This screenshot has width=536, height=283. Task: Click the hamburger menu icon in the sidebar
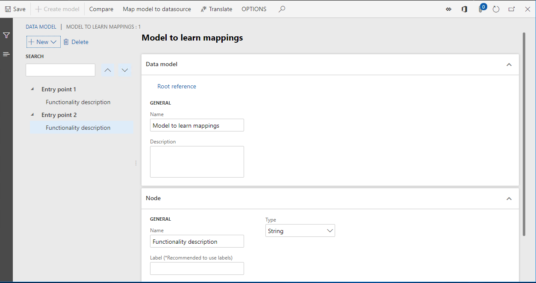(6, 54)
